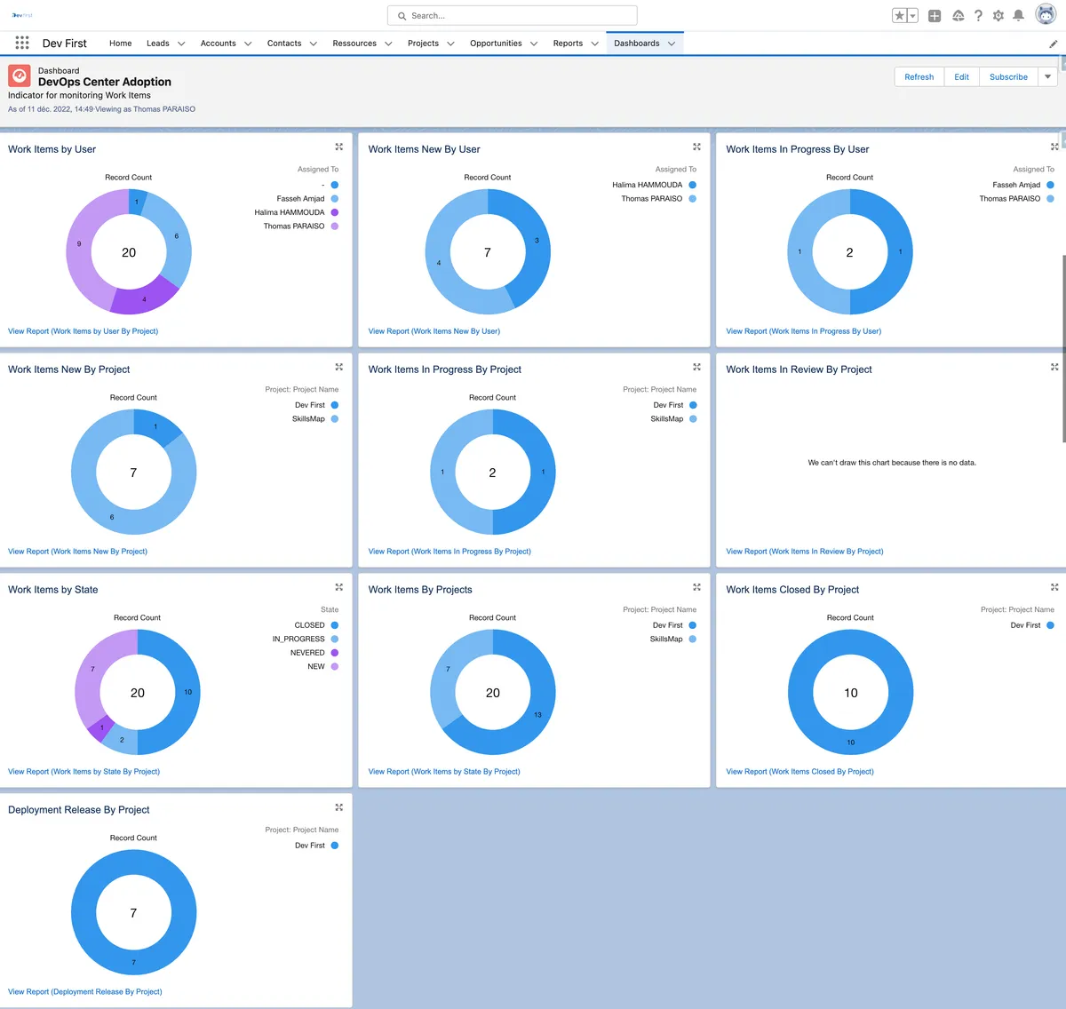Open the Projects tab
1066x1009 pixels.
pyautogui.click(x=423, y=44)
